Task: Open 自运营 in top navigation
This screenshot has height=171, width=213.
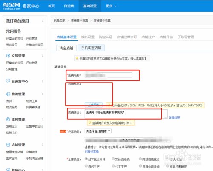Action: coord(69,6)
